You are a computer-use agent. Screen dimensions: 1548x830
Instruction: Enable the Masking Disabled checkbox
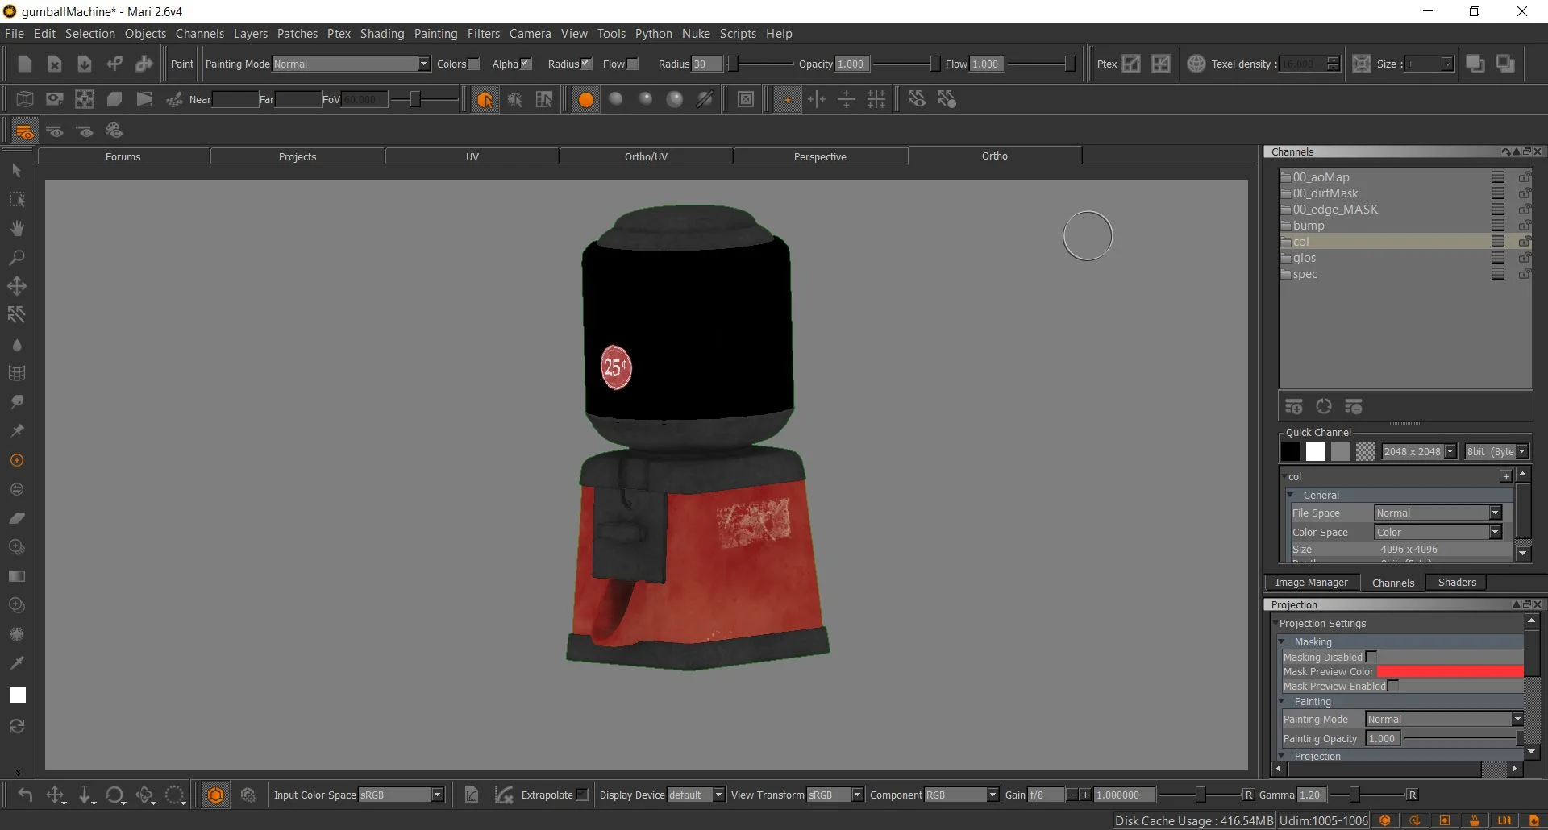click(x=1371, y=658)
